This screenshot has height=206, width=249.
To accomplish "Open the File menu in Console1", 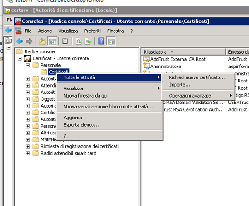I will pyautogui.click(x=28, y=31).
